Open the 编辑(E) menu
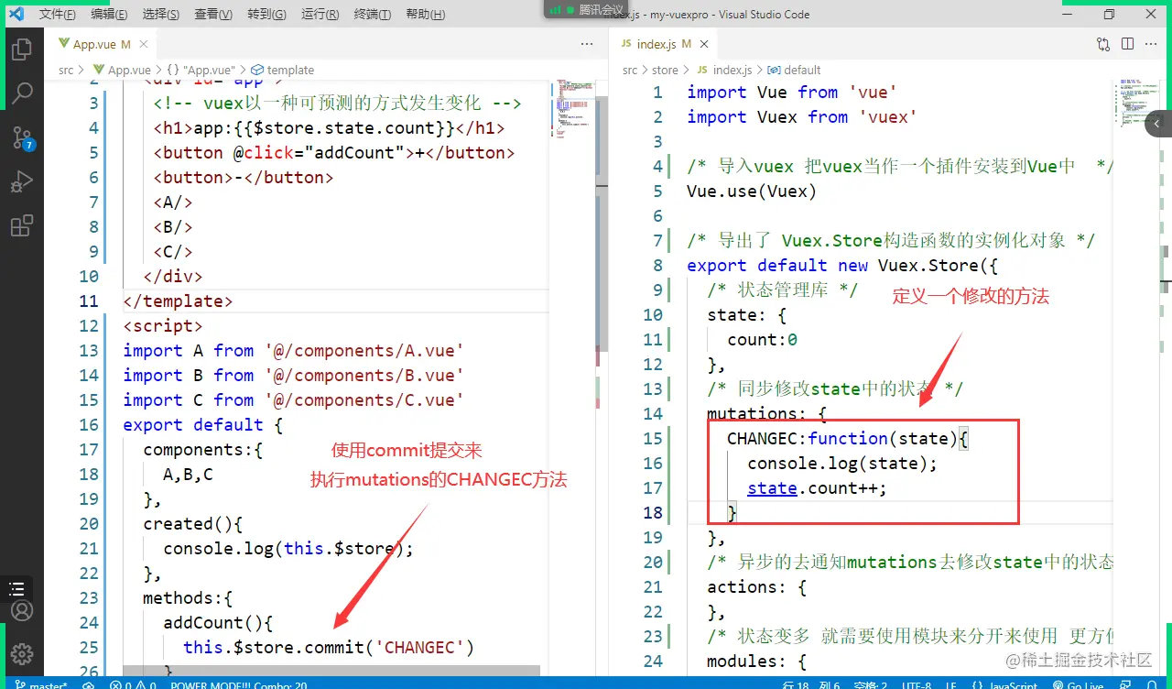Image resolution: width=1172 pixels, height=689 pixels. 110,15
